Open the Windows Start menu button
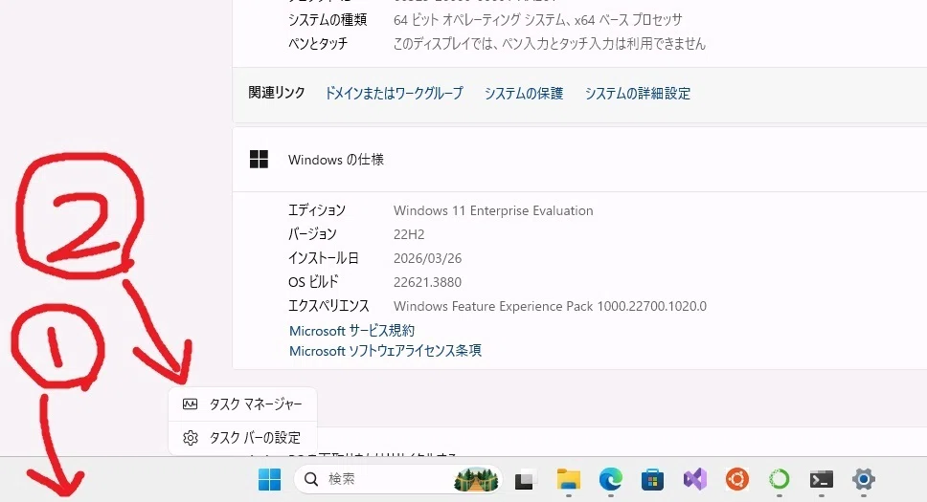Image resolution: width=927 pixels, height=502 pixels. coord(270,479)
